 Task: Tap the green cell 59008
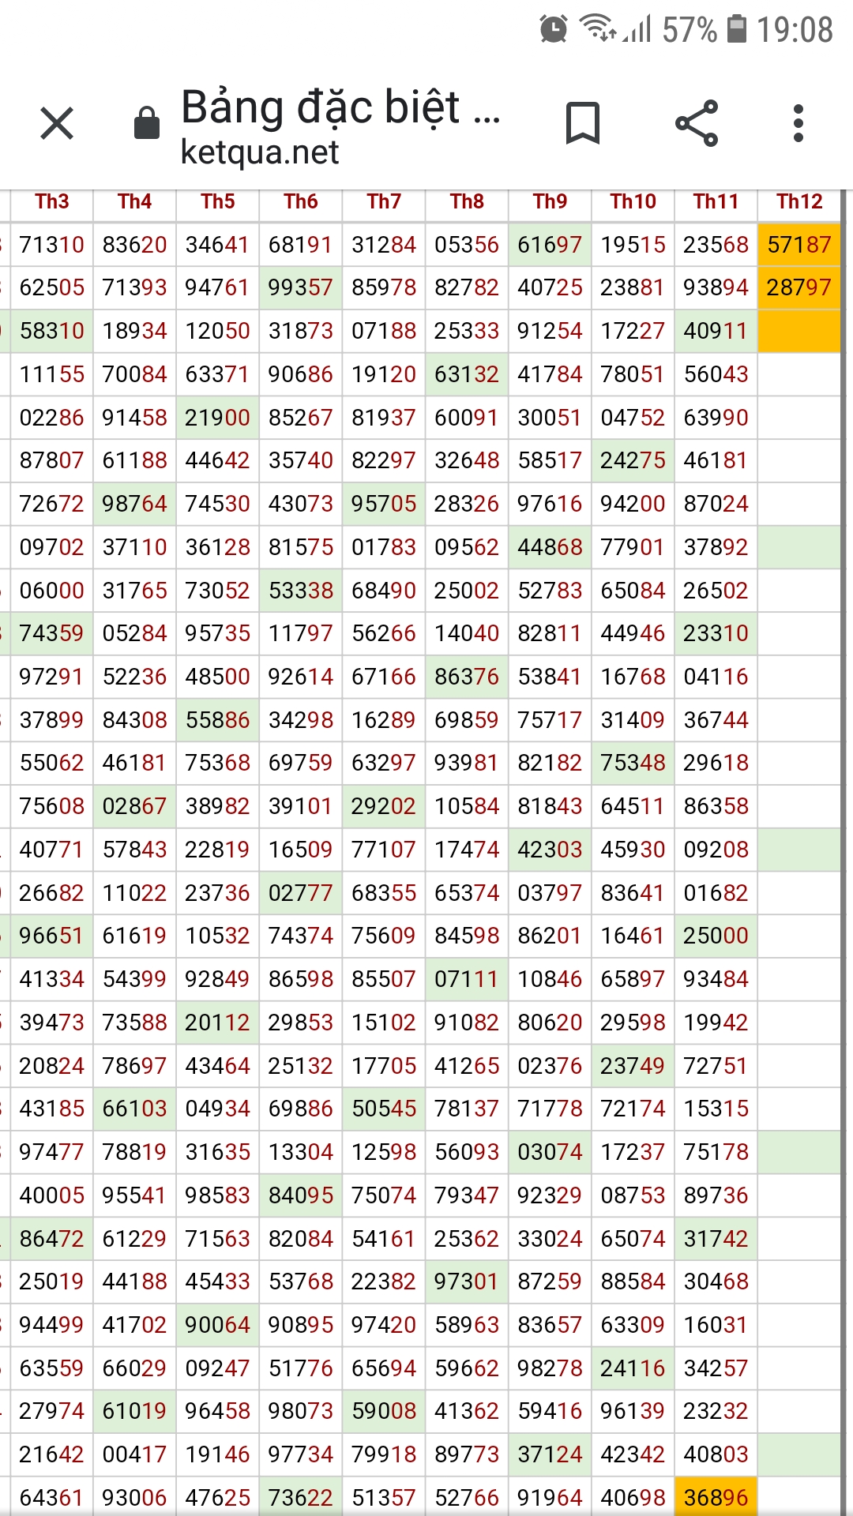[x=384, y=1411]
